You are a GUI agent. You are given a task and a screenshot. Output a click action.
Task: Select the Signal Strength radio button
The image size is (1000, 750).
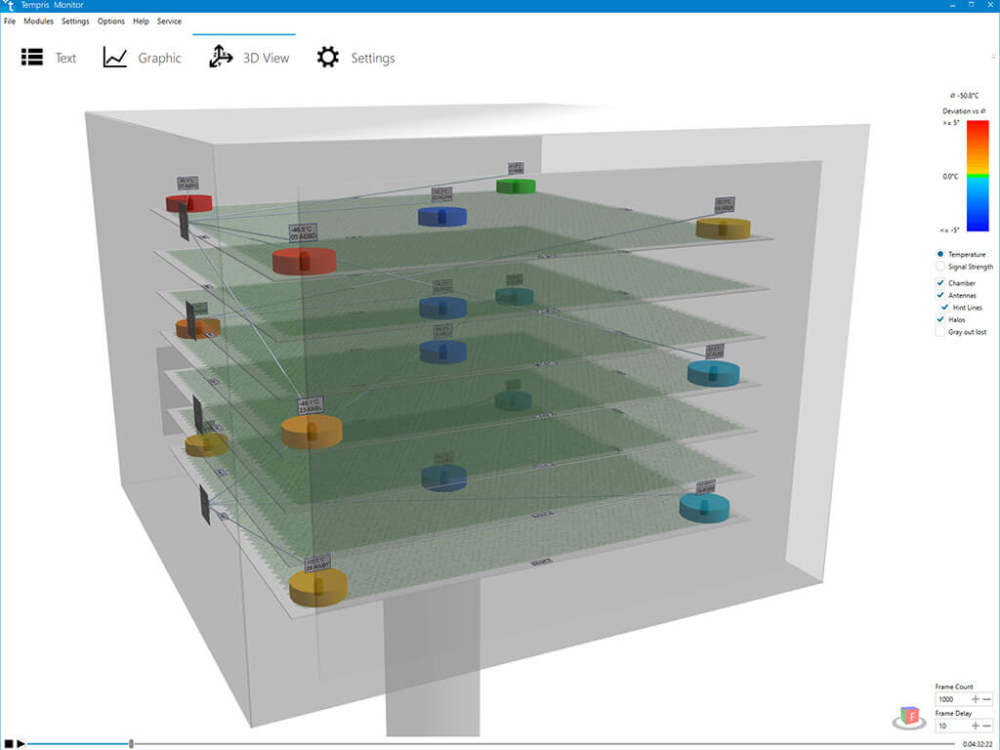[940, 267]
